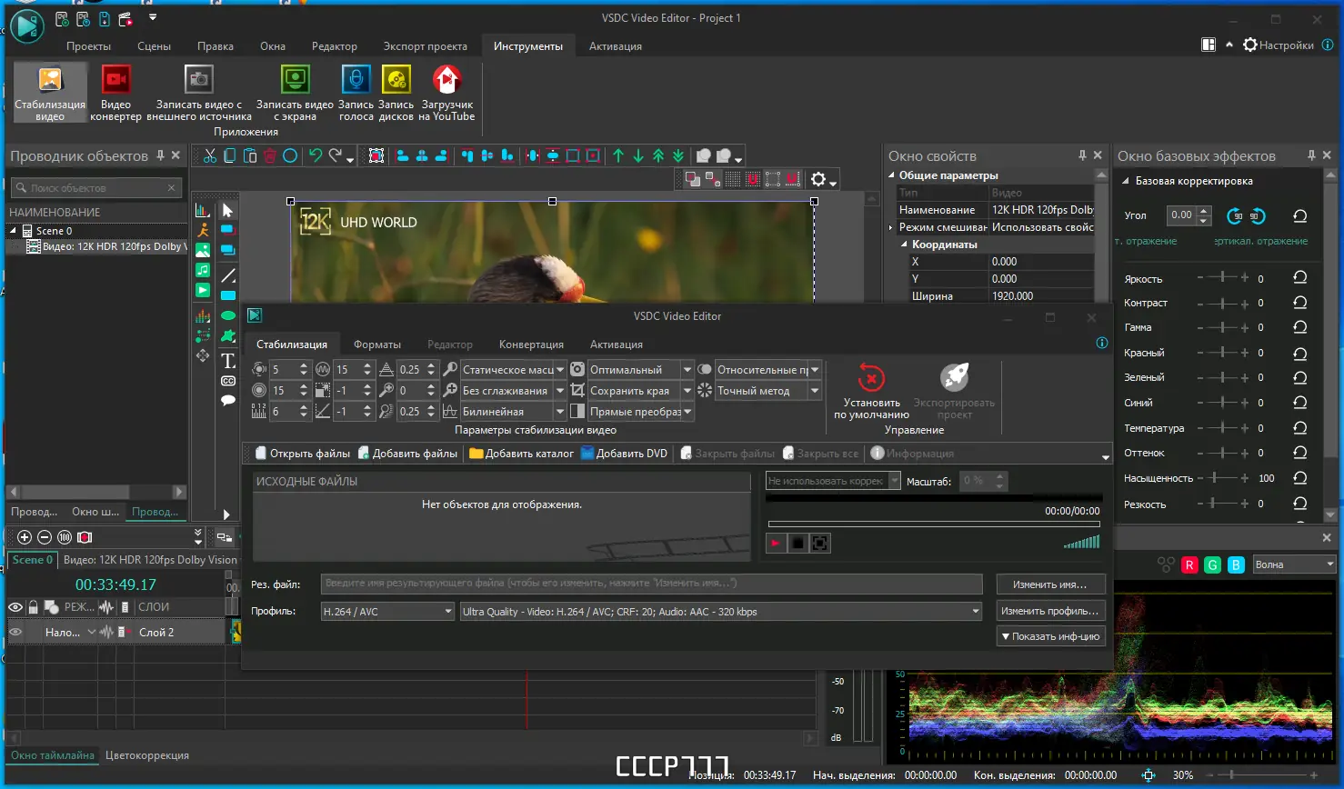Open the H.264 / AVC profile dropdown
1344x789 pixels.
[x=387, y=612]
